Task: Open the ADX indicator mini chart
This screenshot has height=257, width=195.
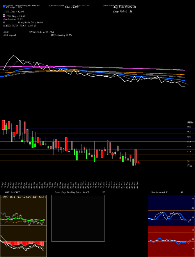Action: click(23, 210)
